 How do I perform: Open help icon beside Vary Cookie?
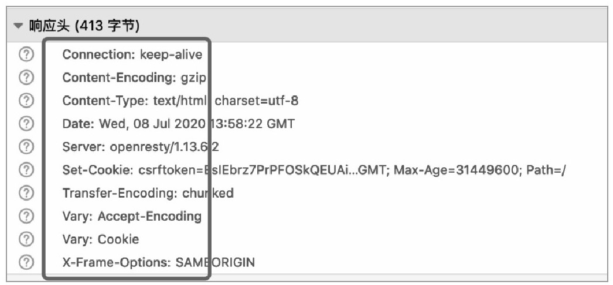pos(26,239)
